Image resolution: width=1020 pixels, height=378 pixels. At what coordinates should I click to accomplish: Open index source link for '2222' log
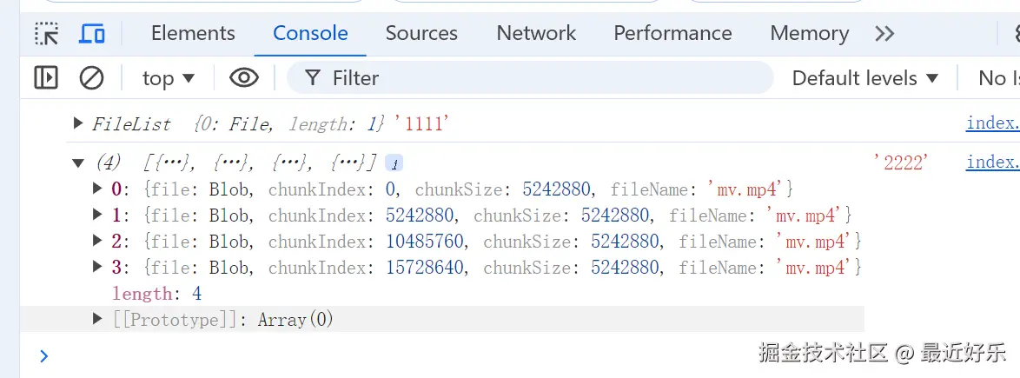(x=992, y=162)
